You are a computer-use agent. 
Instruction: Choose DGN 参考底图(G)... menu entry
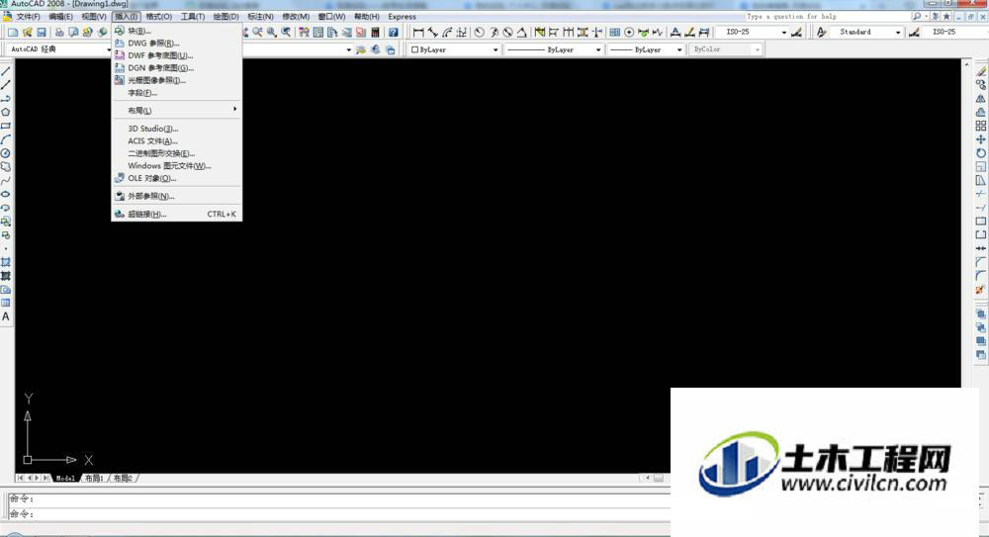(x=176, y=68)
